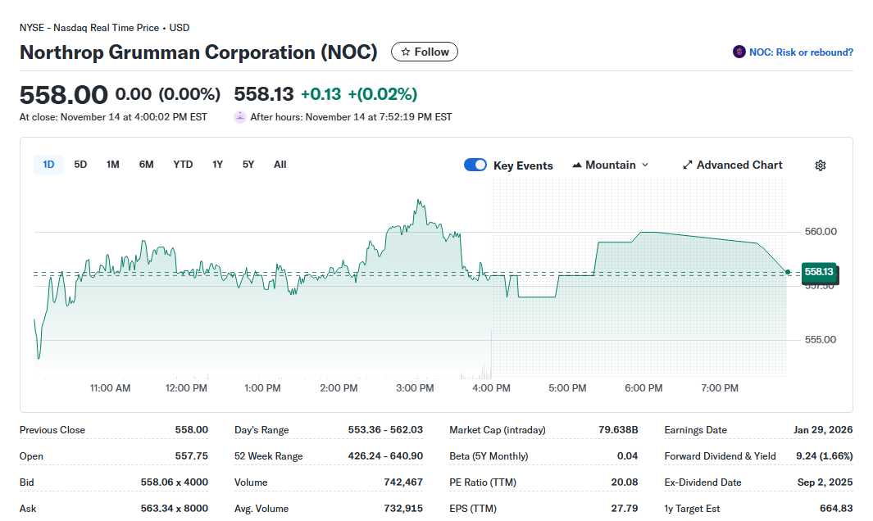Open the chart settings gear icon
873x521 pixels.
820,165
